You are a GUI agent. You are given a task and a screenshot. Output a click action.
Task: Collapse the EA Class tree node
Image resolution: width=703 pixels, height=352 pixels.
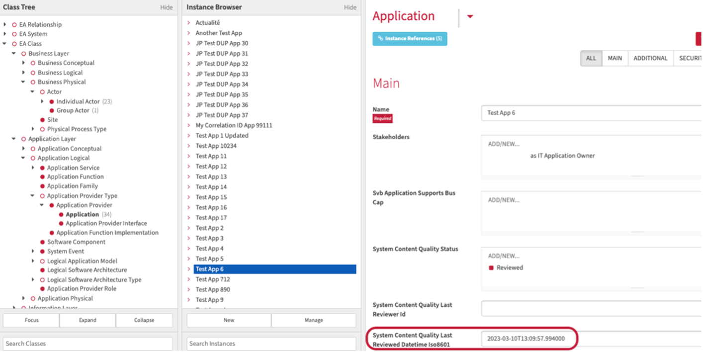point(5,44)
